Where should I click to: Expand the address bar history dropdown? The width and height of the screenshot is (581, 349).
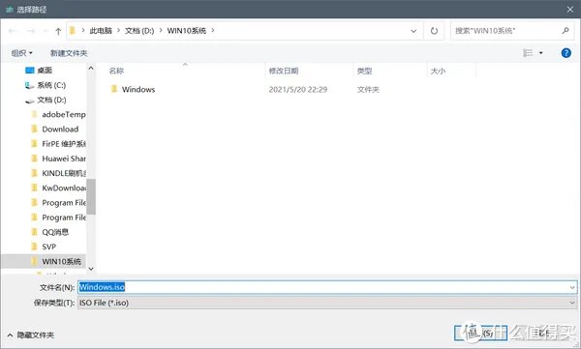(x=413, y=31)
